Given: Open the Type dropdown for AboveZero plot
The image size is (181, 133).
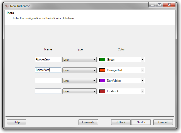Looking at the screenshot, I should point(80,59).
